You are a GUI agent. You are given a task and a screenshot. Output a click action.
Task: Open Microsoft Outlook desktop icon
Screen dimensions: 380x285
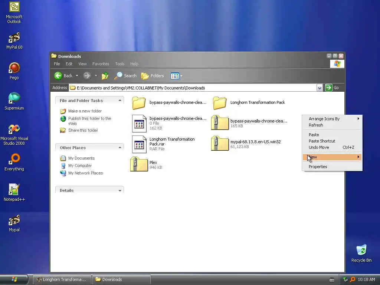14,12
